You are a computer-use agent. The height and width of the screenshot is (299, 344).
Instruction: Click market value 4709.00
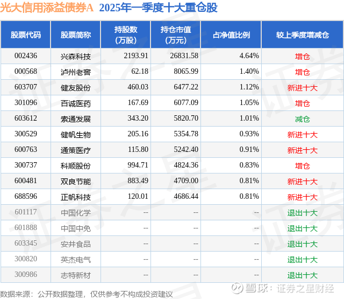[186, 180]
